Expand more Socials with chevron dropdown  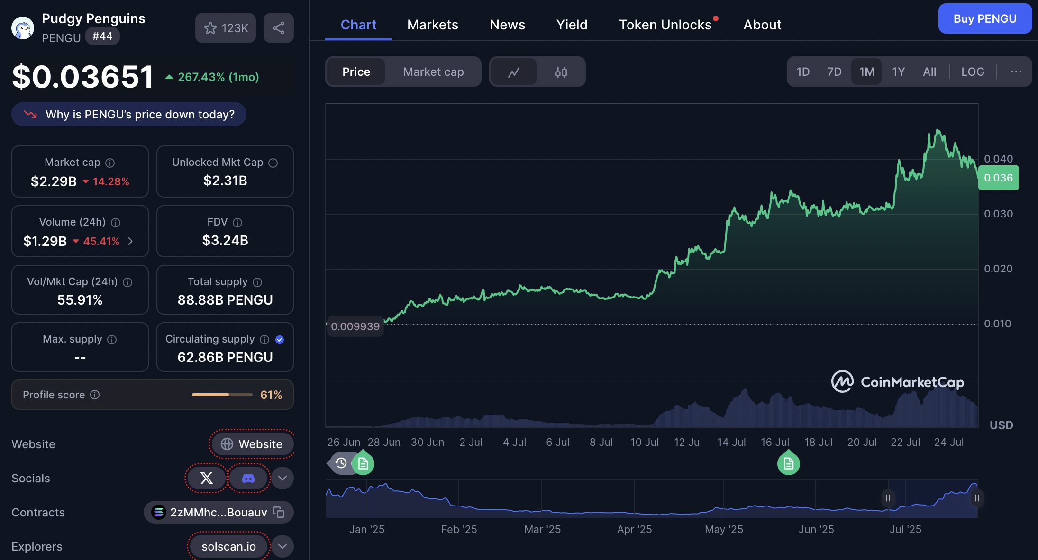coord(282,478)
